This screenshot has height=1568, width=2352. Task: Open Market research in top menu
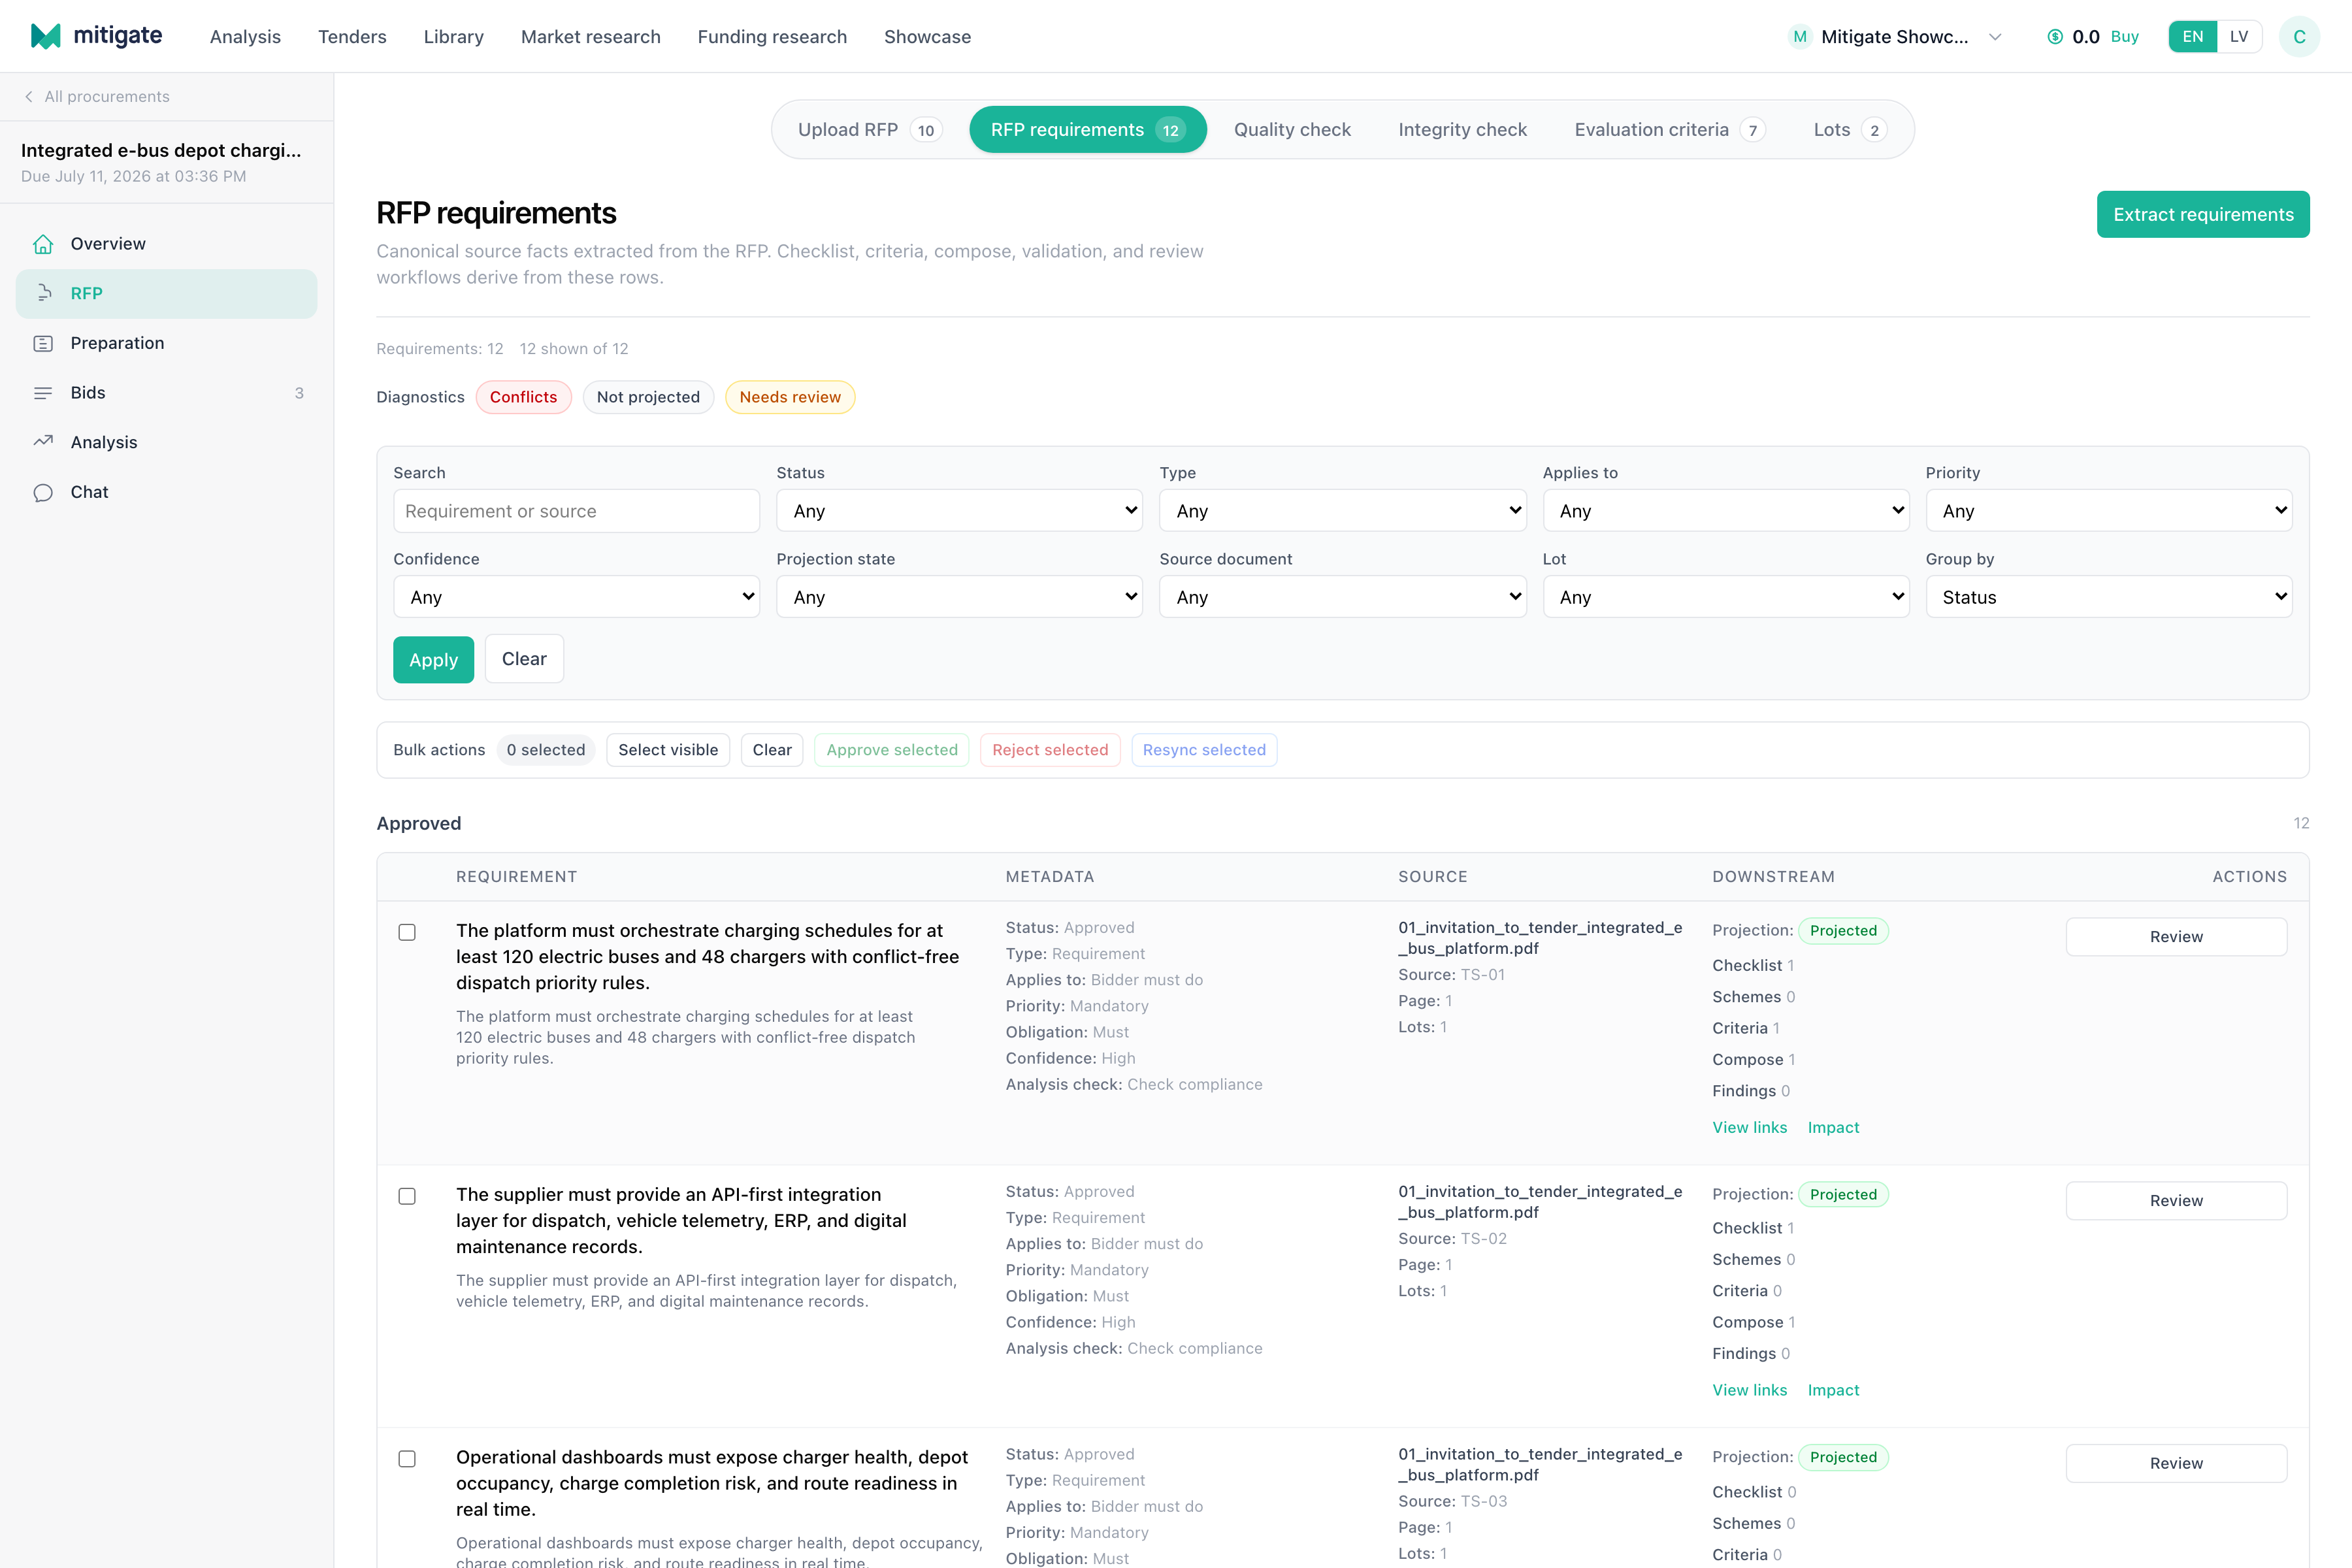point(590,37)
